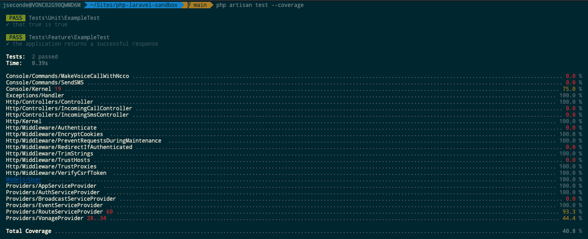Viewport: 588px width, 239px height.
Task: Click the Total Coverage label
Action: point(29,231)
